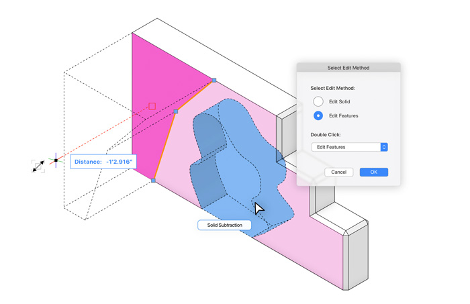Click the bottom blue handle of the orange edge

tap(153, 181)
